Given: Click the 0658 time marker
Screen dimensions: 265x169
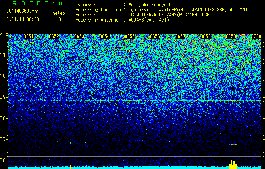Looking at the screenshot, I should click(206, 36).
